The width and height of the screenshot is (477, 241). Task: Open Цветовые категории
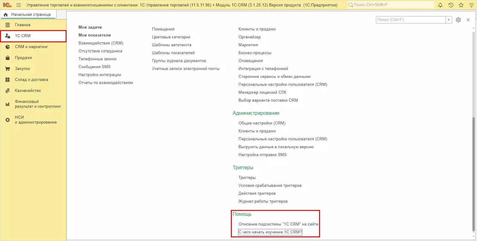171,37
